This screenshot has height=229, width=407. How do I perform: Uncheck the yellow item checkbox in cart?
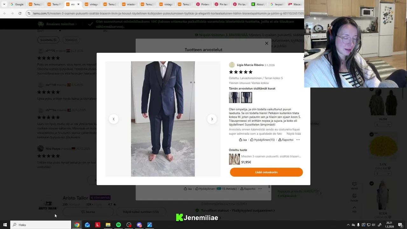click(x=371, y=135)
